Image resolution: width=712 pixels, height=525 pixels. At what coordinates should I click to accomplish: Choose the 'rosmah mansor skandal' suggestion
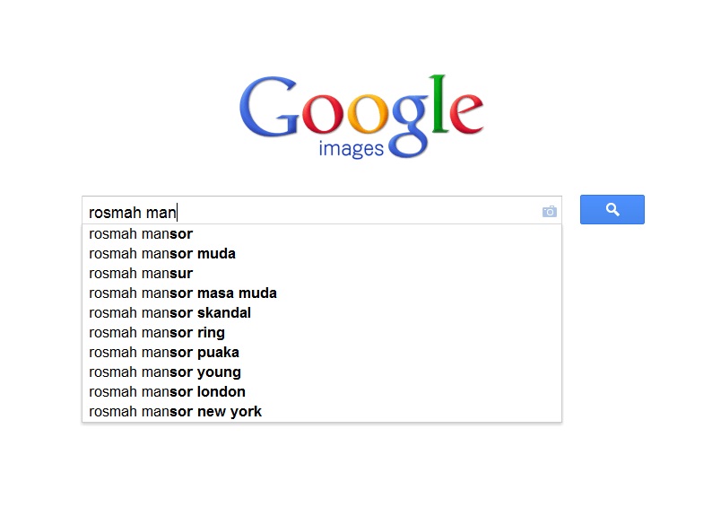coord(170,312)
